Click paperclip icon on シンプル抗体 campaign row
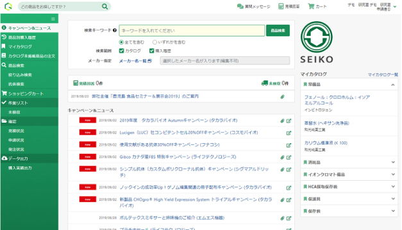 282,169
